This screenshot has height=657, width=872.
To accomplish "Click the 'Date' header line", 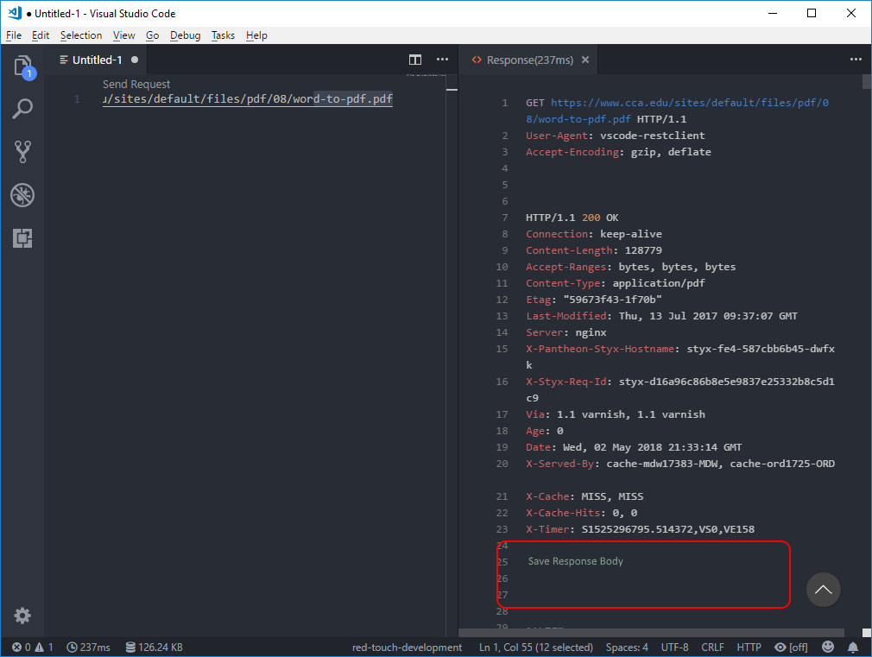I will [x=634, y=447].
